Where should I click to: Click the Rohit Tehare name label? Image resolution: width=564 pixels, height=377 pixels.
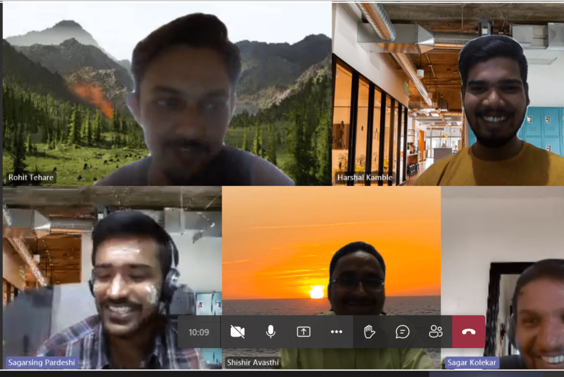click(31, 178)
